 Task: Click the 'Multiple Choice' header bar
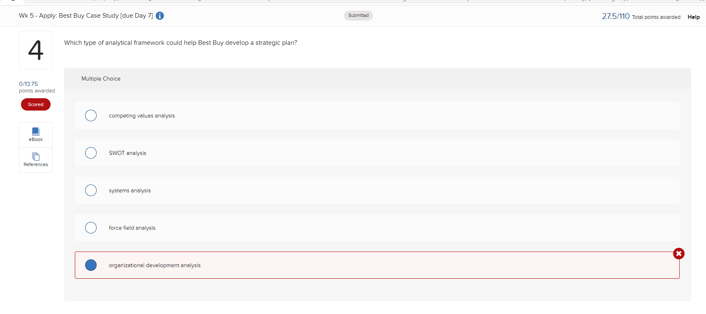[x=101, y=78]
